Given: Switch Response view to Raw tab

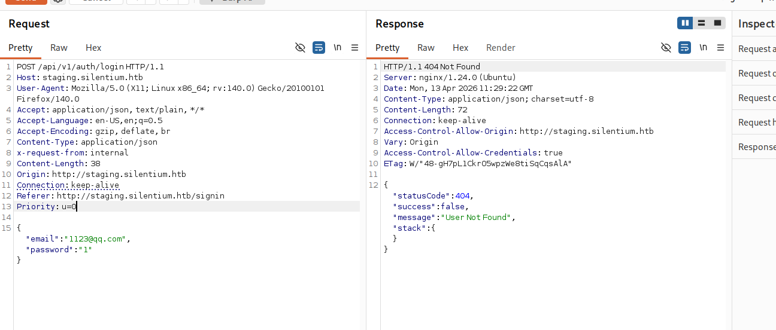Looking at the screenshot, I should tap(426, 48).
